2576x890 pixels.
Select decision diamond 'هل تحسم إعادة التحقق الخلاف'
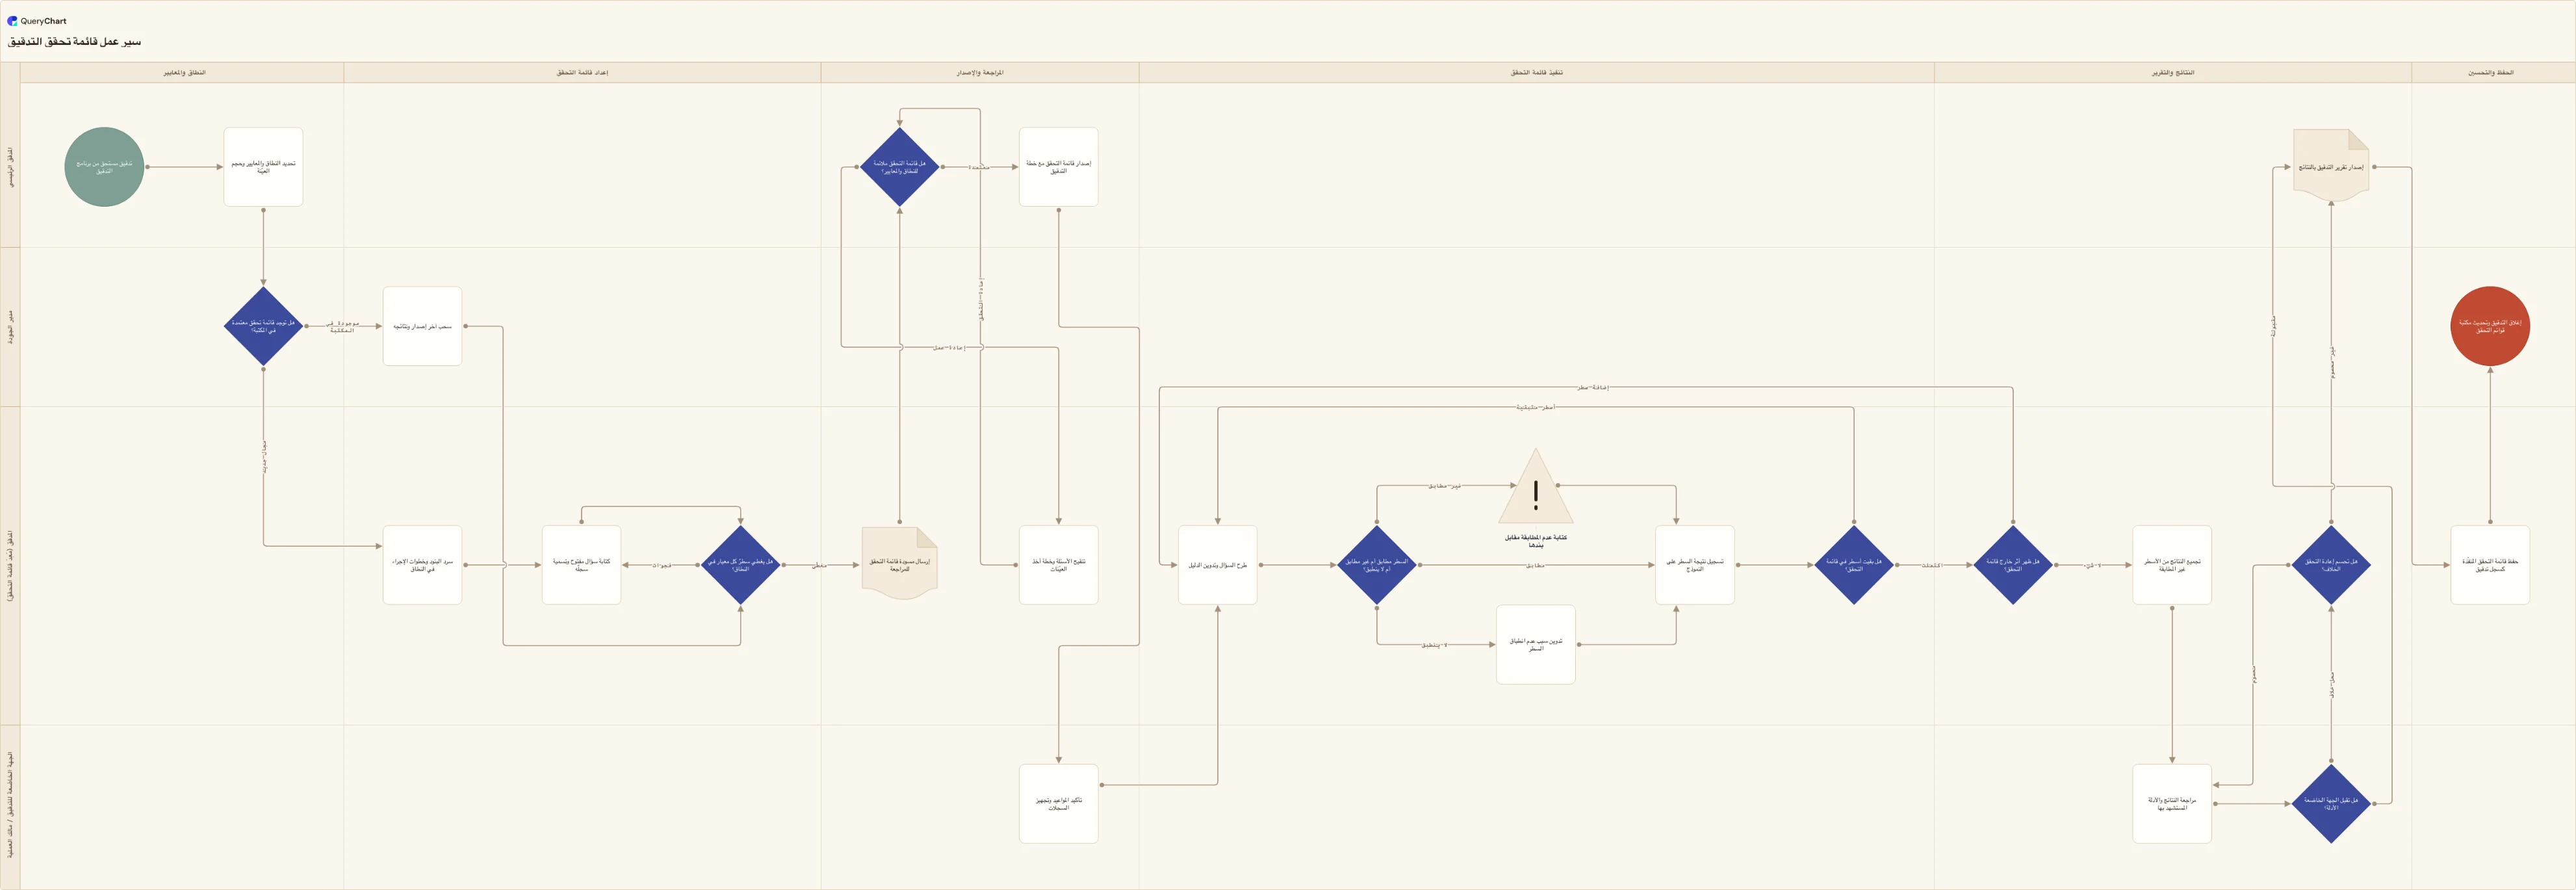2331,565
